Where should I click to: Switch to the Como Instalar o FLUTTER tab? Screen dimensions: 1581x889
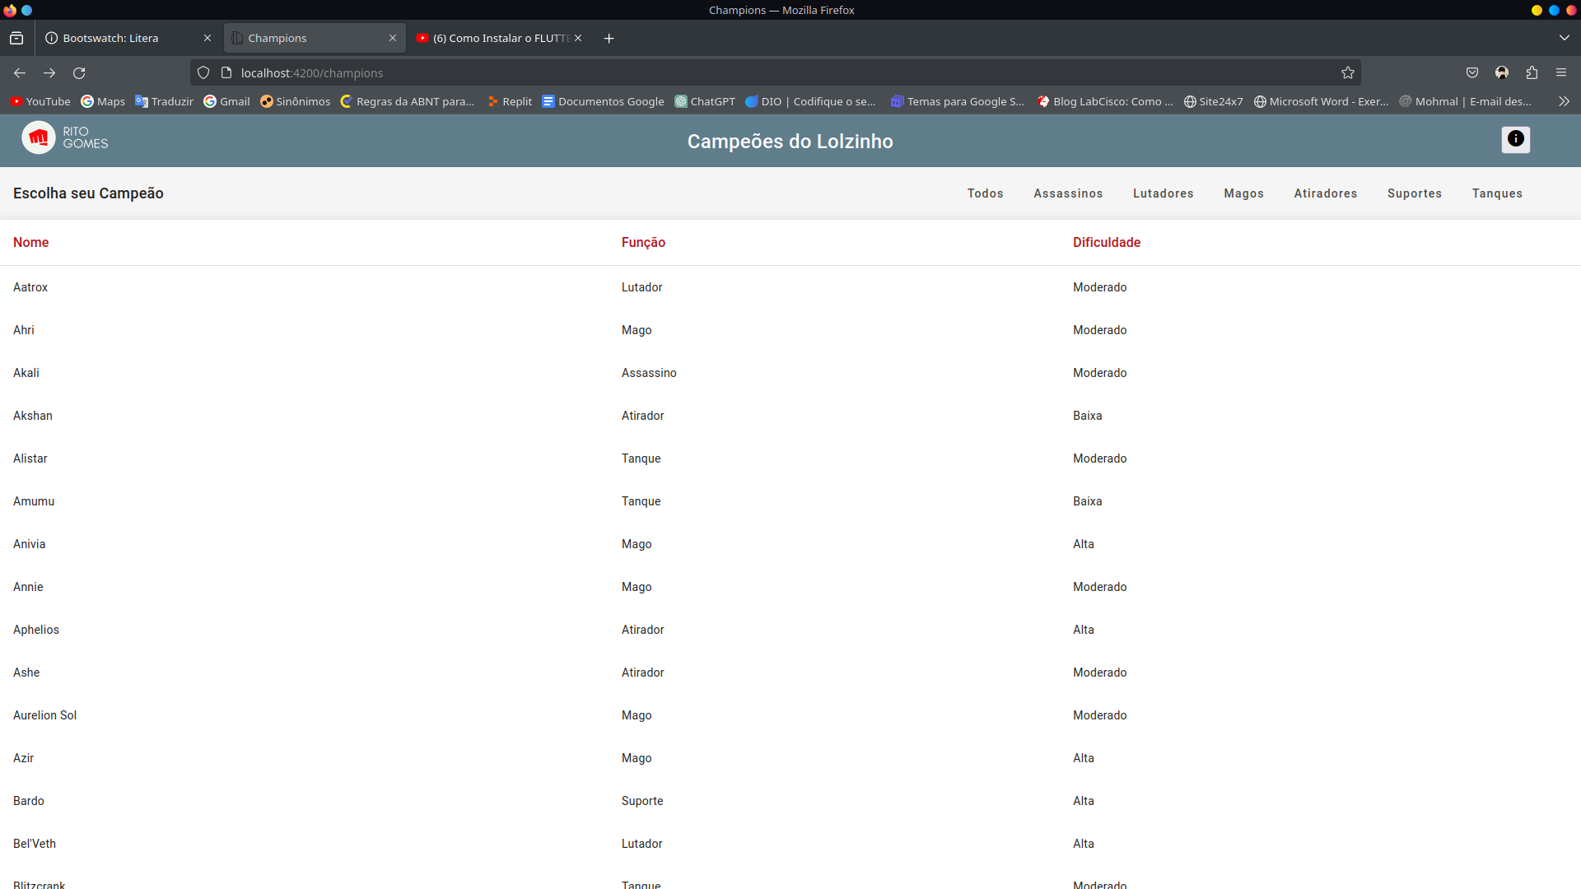coord(494,38)
